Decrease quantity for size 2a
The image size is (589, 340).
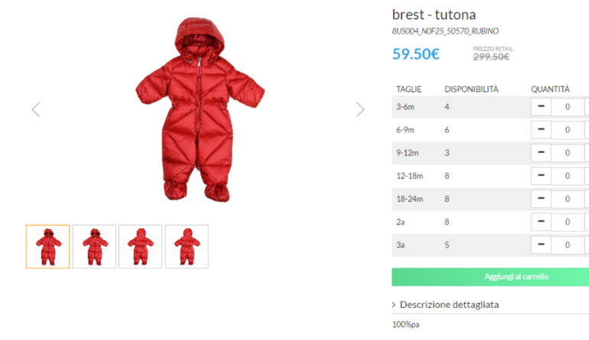pyautogui.click(x=541, y=222)
